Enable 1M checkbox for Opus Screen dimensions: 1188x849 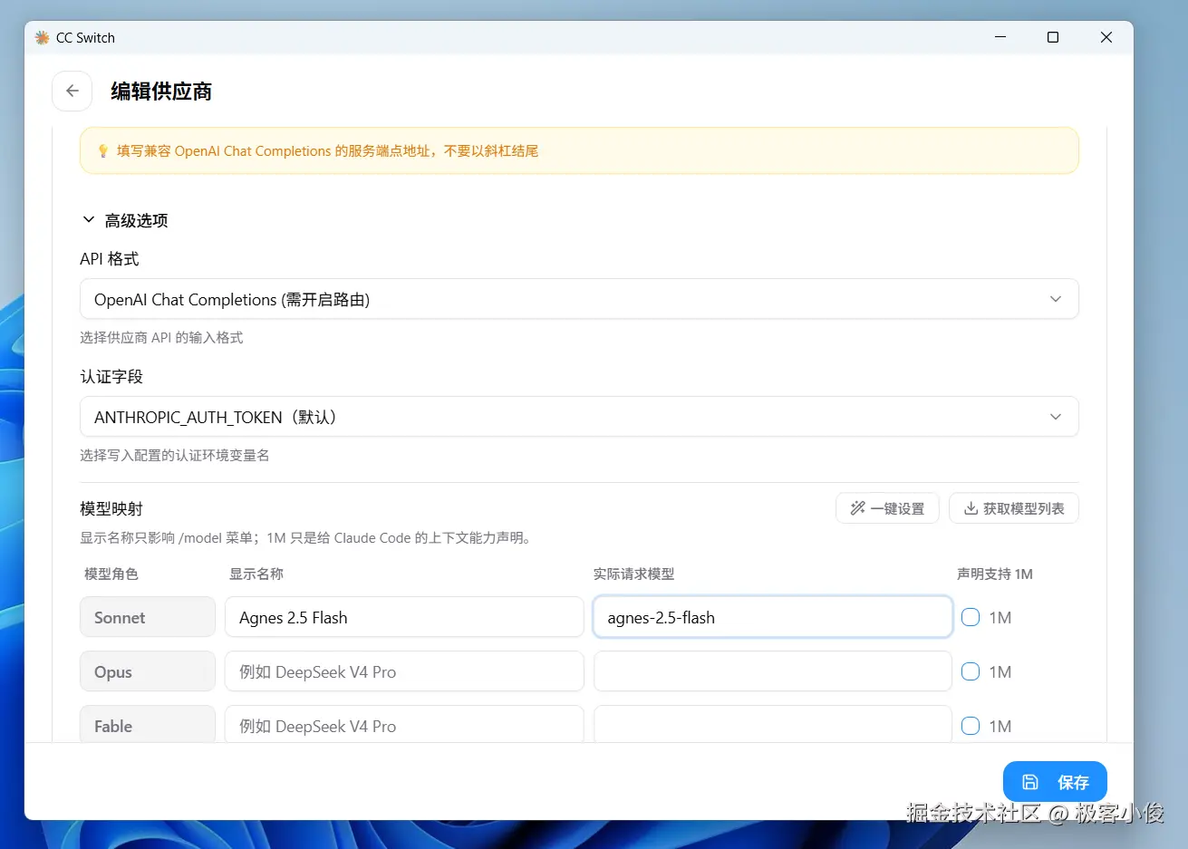[971, 671]
